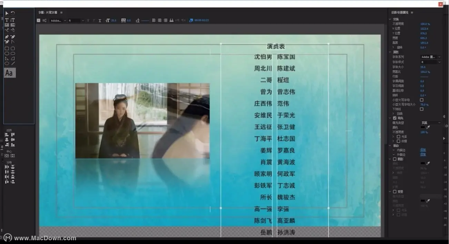Click 添加 link next to 外描边
Viewport: 449px width, 244px height.
click(x=423, y=154)
